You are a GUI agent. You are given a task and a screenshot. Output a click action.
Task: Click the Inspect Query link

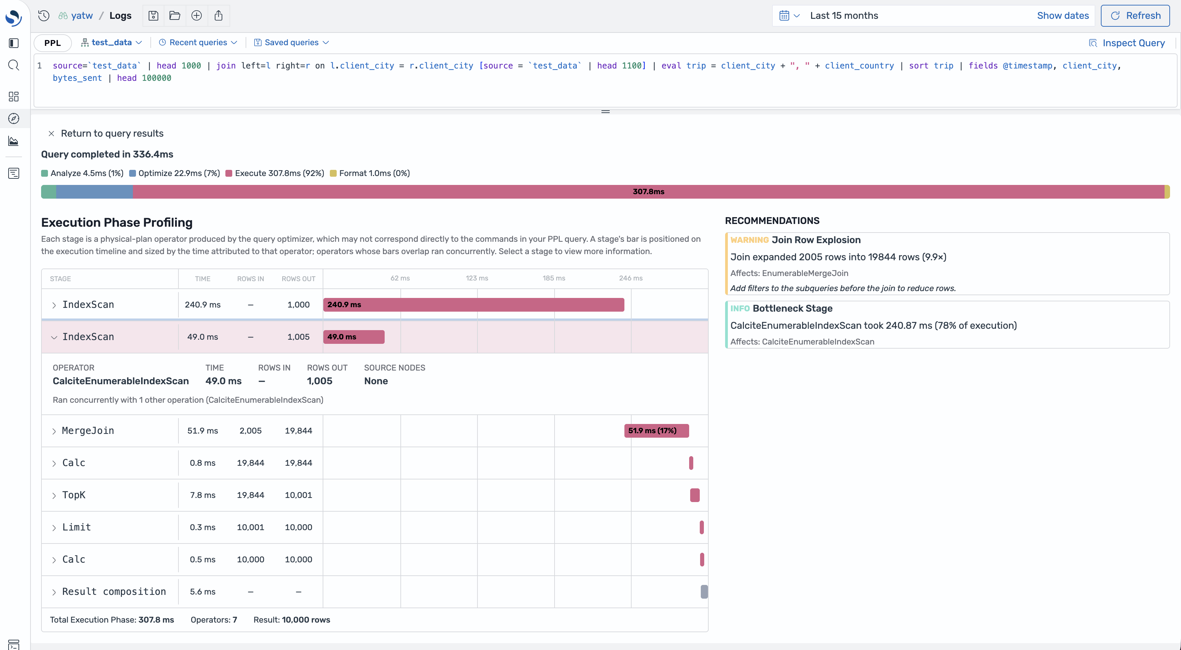pos(1133,43)
